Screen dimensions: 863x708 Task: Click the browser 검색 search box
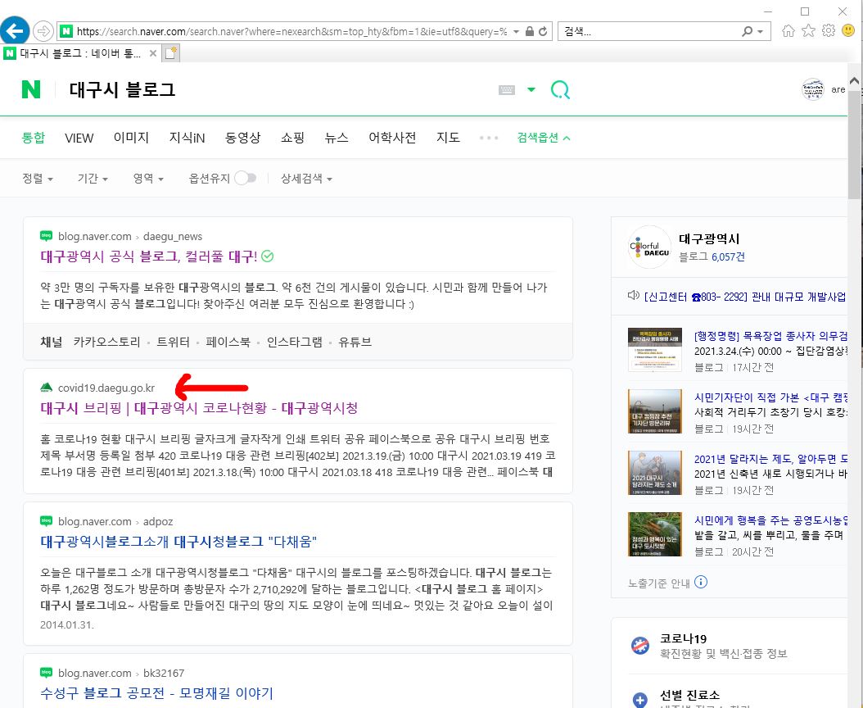click(x=649, y=31)
